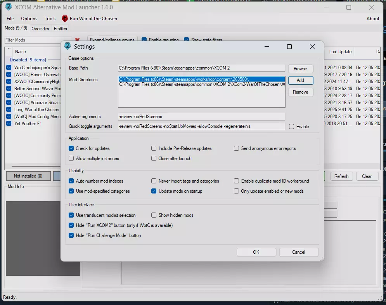Image resolution: width=386 pixels, height=305 pixels.
Task: Click the Settings dialog logo icon
Action: click(68, 46)
